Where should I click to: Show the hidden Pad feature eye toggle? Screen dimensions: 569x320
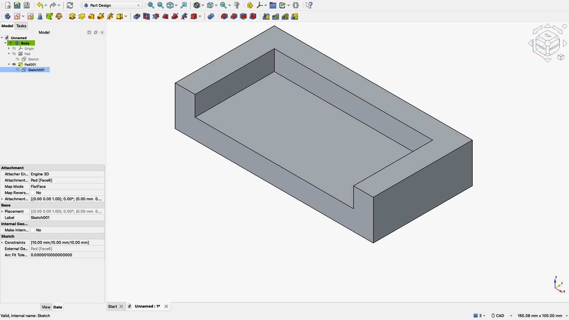(14, 53)
